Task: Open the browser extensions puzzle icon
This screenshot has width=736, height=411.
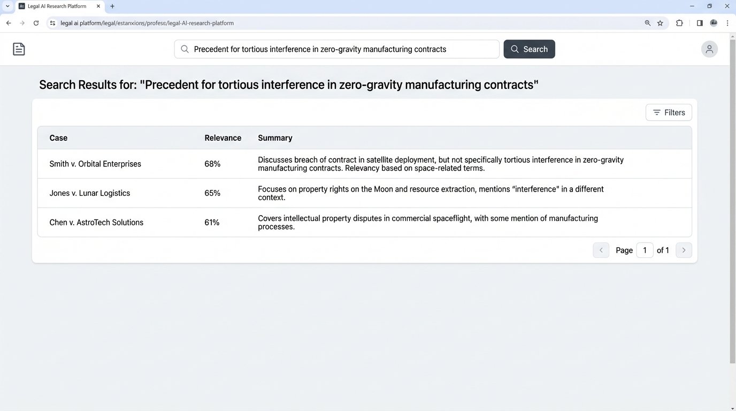Action: click(679, 23)
